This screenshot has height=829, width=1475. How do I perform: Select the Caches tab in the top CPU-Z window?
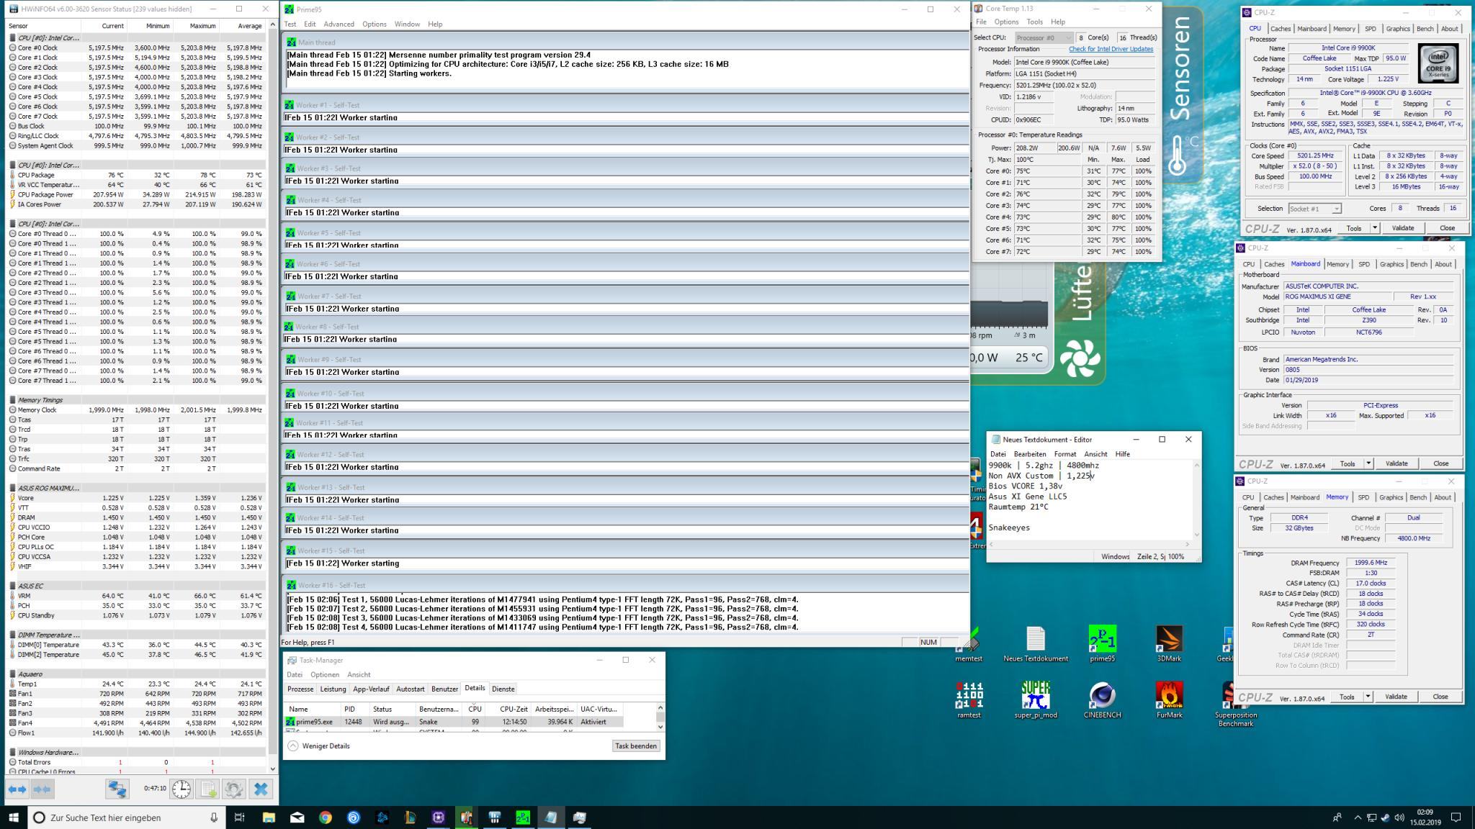tap(1280, 29)
